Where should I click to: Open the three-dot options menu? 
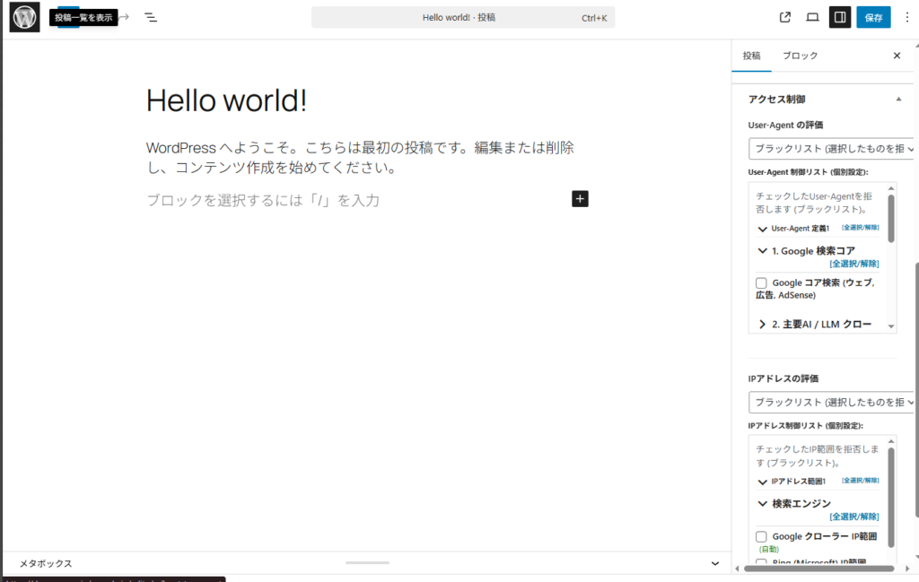click(905, 17)
